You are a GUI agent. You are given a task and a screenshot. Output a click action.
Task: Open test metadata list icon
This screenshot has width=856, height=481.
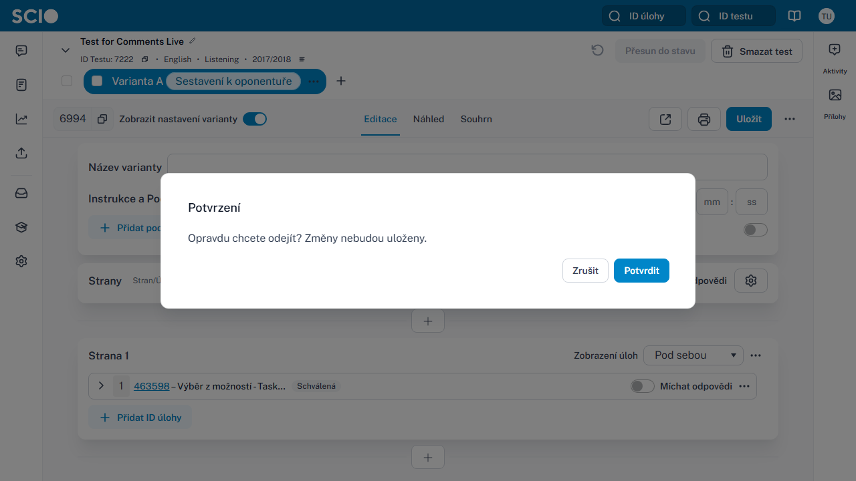302,59
